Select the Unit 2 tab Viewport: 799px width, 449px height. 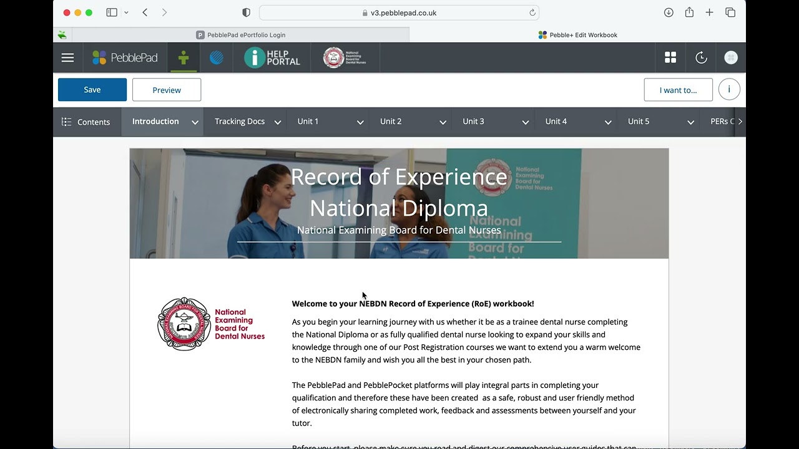coord(391,122)
